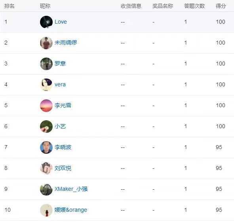This screenshot has height=222, width=234.
Task: Click XMaker_小强 nickname link
Action: [x=71, y=189]
